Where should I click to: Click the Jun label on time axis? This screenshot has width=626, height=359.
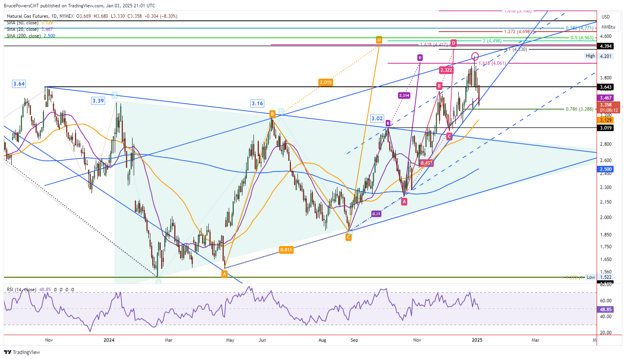click(x=262, y=340)
